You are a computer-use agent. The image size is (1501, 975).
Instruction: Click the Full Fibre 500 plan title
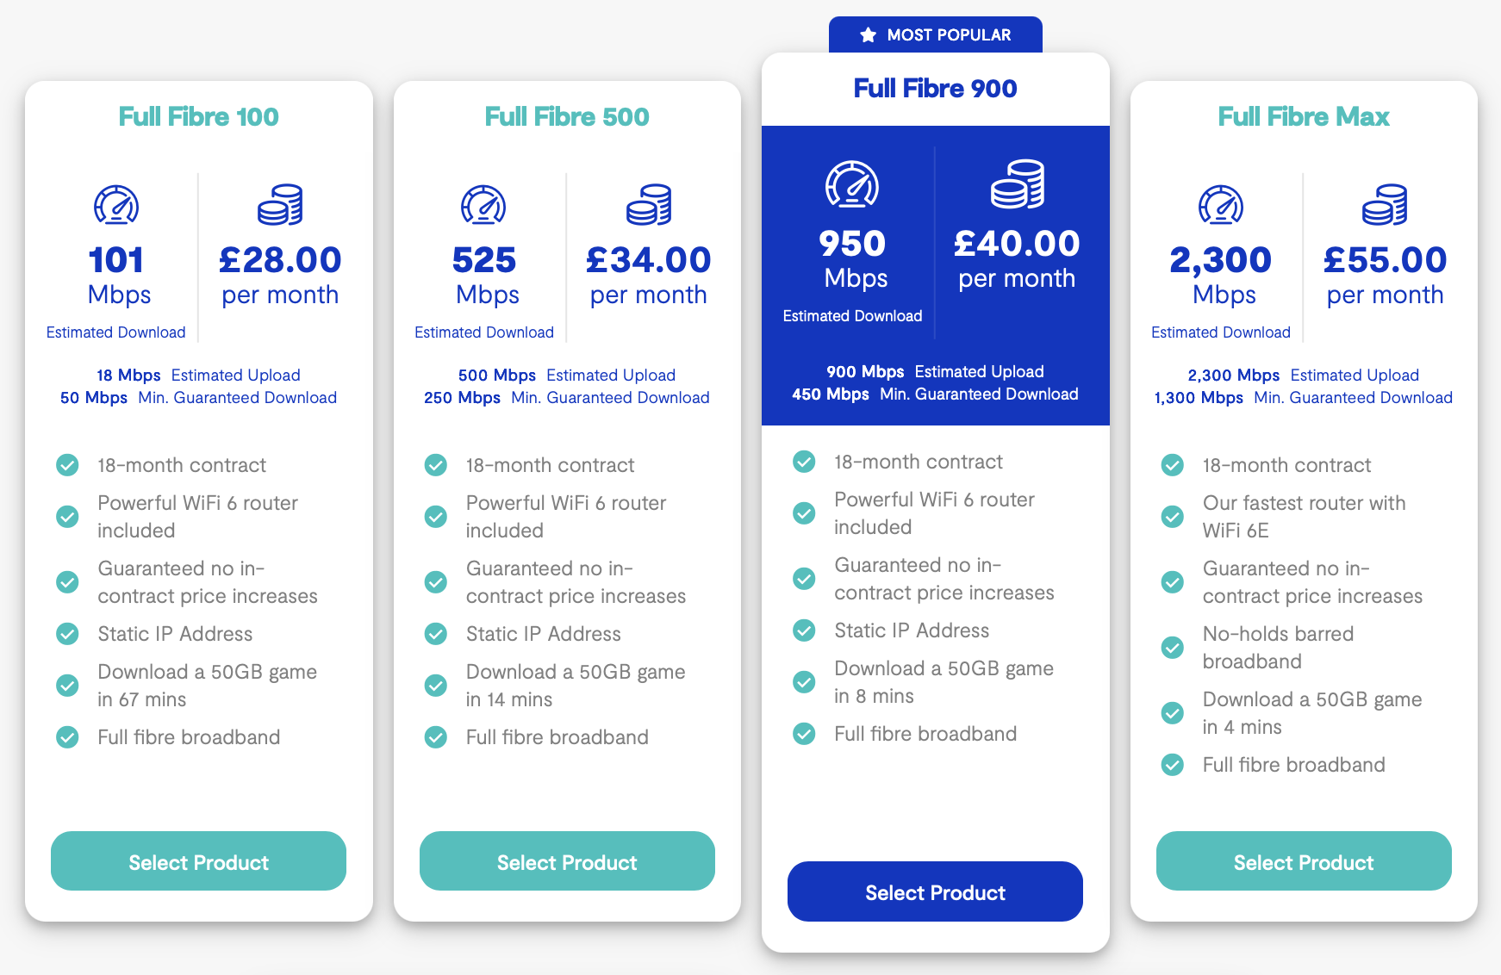(x=566, y=116)
